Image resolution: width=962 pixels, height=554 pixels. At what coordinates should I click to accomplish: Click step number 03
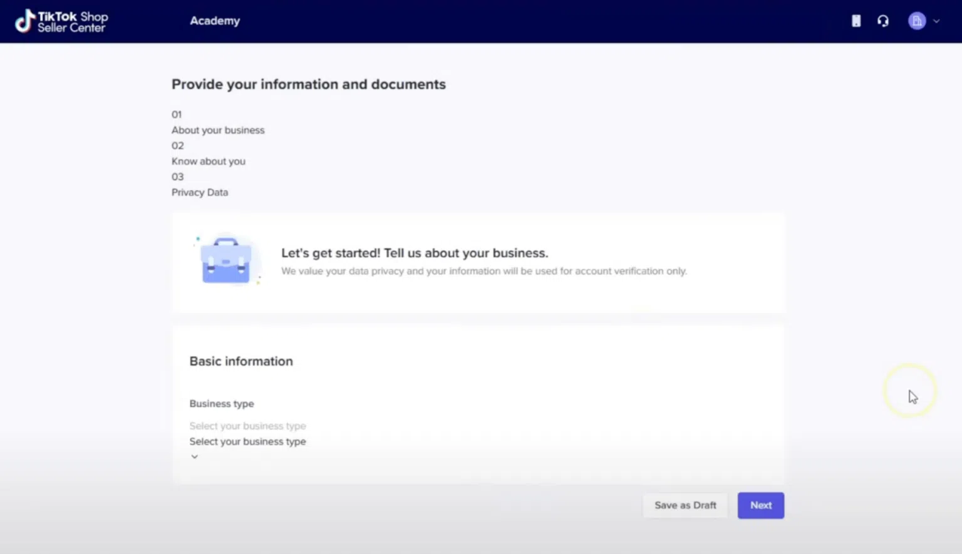tap(178, 177)
